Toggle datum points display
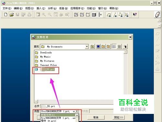The height and width of the screenshot is (122, 162). (x=121, y=15)
